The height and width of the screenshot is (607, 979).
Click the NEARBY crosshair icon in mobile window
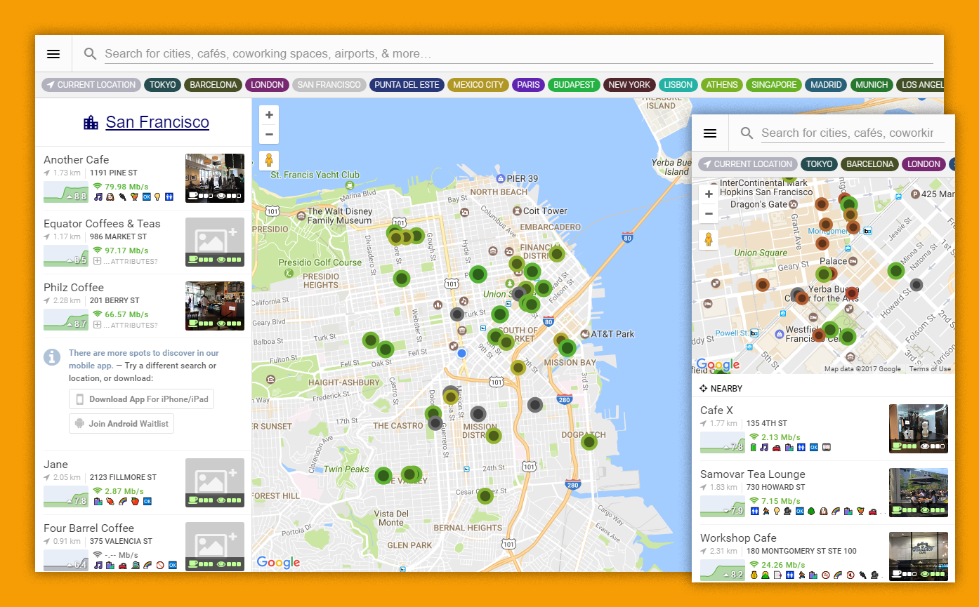click(704, 389)
